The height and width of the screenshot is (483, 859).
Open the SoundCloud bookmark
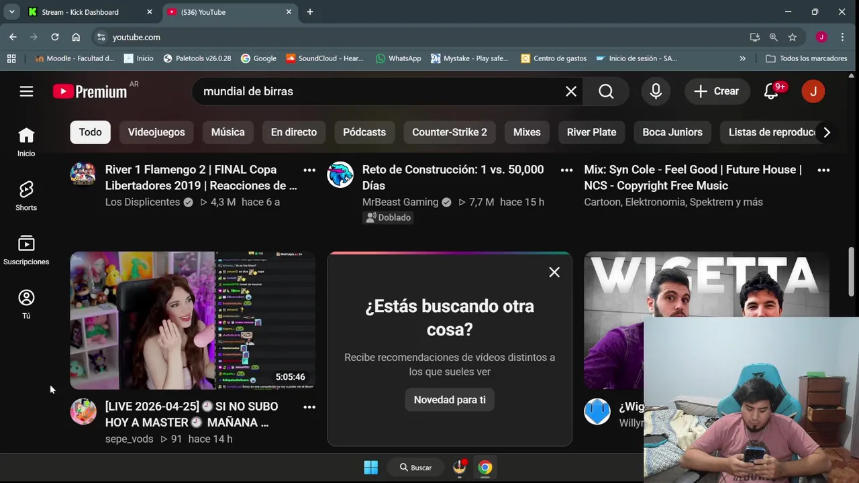[x=325, y=58]
